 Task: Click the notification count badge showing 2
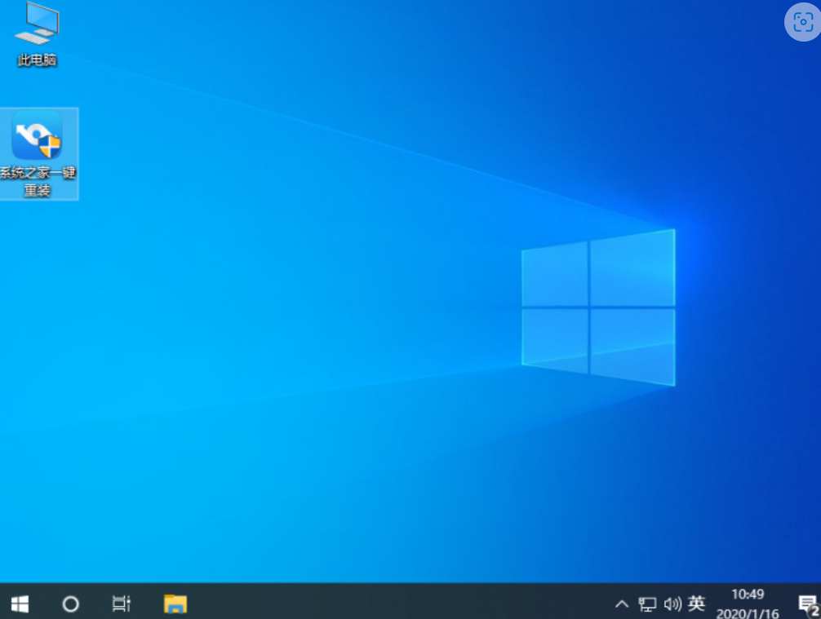pyautogui.click(x=814, y=611)
